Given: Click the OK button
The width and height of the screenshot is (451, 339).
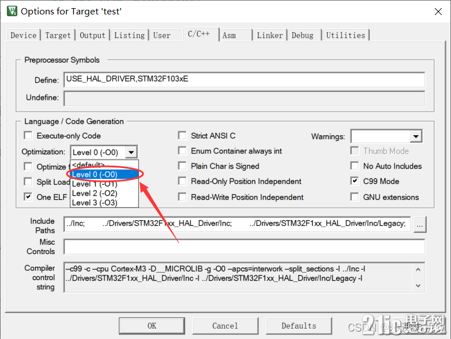Looking at the screenshot, I should click(x=152, y=326).
